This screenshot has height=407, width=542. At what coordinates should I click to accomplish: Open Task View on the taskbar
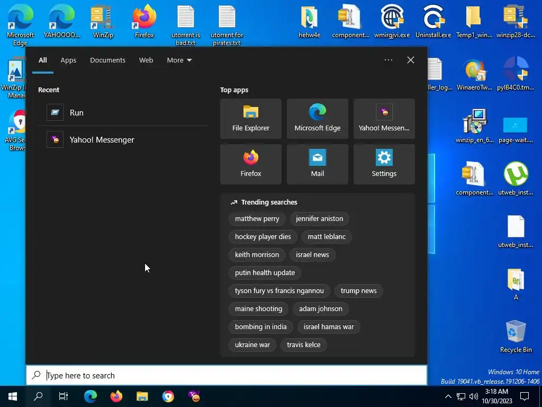click(64, 396)
